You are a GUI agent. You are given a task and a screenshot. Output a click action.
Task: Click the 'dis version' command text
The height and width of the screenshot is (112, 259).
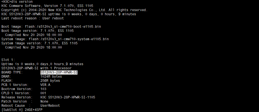click(23, 2)
